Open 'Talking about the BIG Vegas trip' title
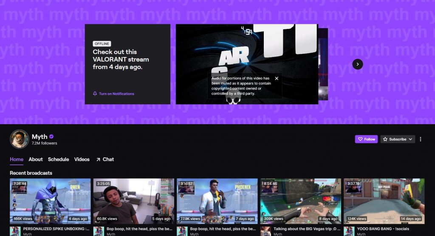The height and width of the screenshot is (236, 435). [x=307, y=229]
